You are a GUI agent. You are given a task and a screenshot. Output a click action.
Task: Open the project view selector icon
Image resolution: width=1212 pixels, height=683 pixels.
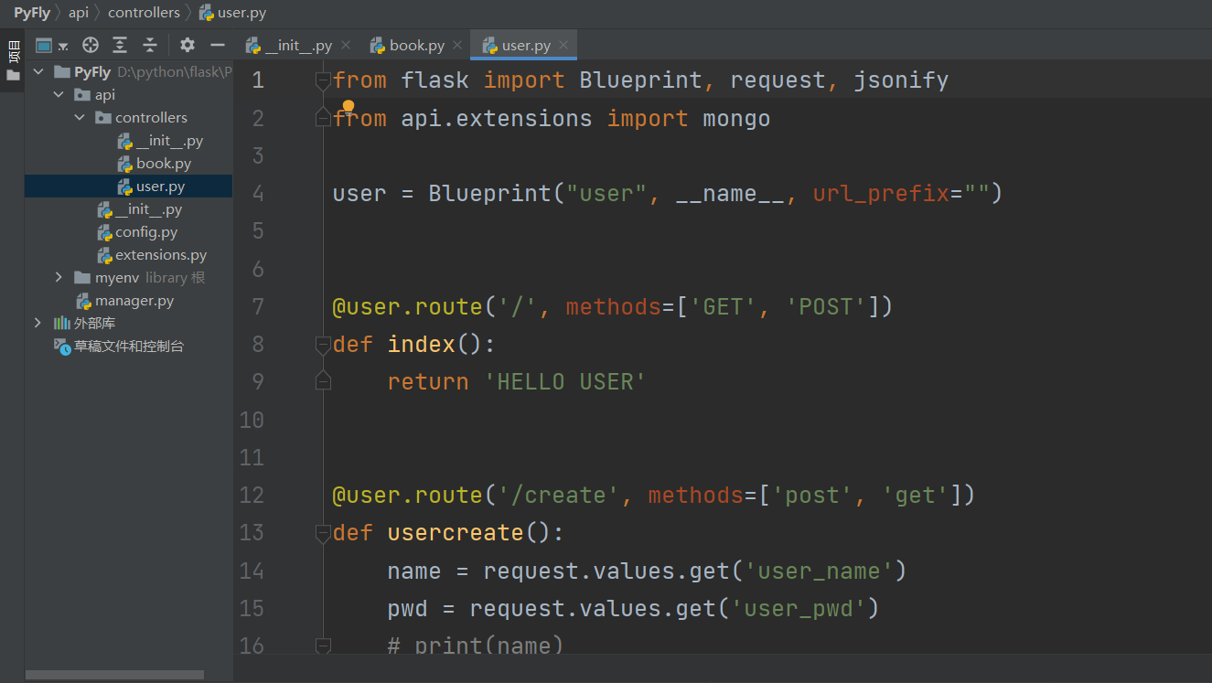[x=44, y=45]
